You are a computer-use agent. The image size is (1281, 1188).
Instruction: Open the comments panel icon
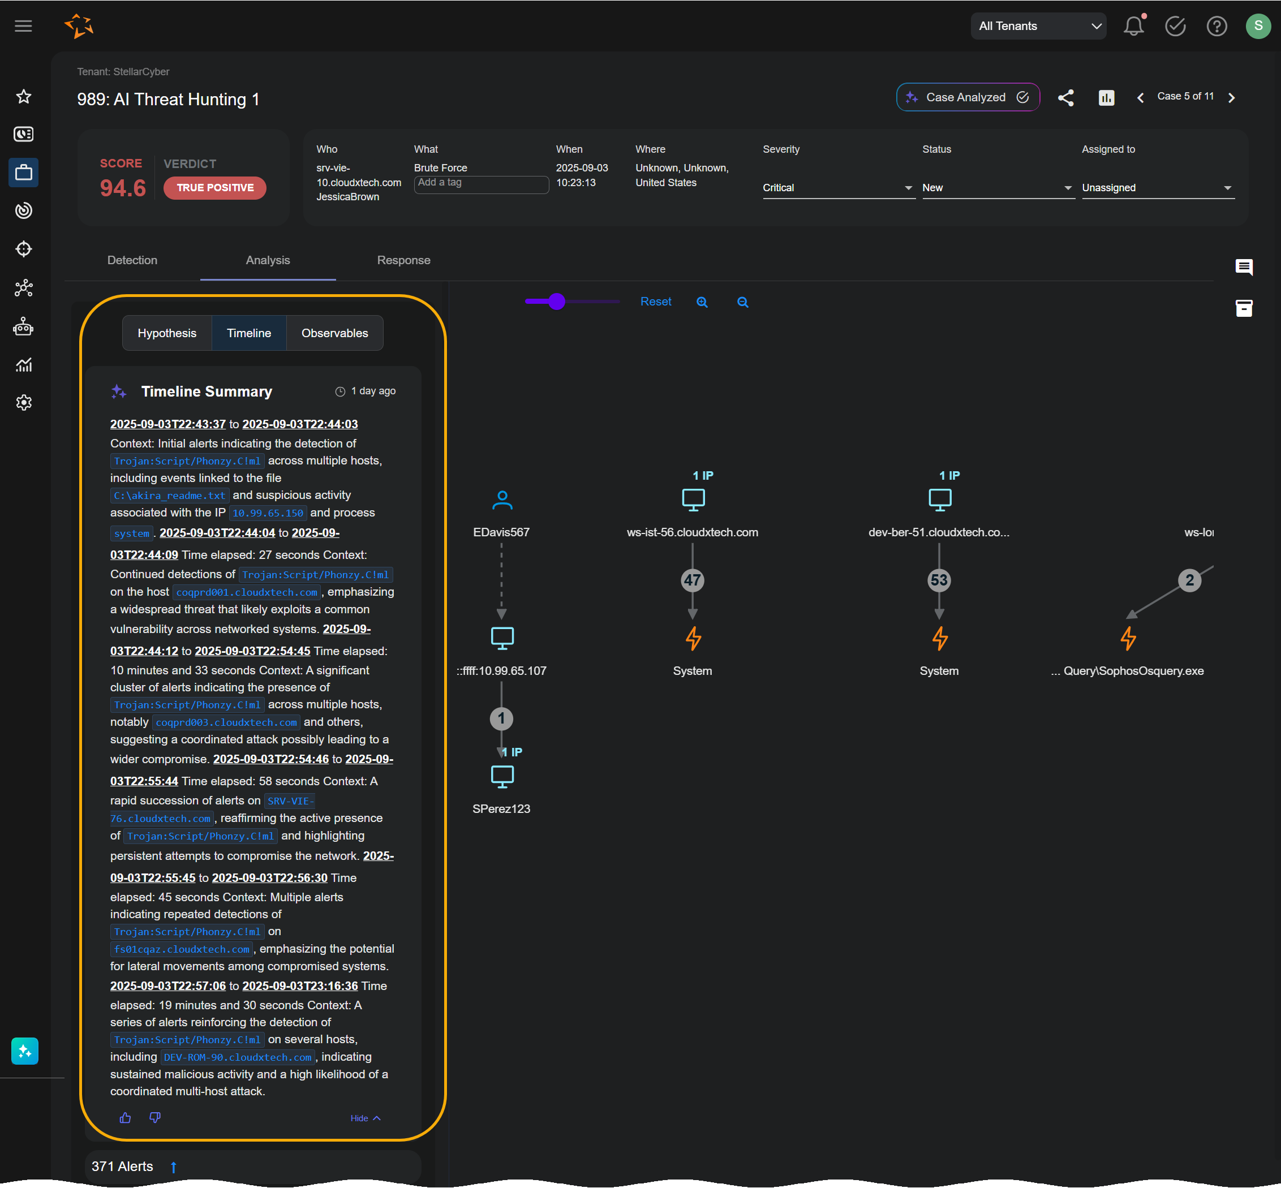point(1244,267)
